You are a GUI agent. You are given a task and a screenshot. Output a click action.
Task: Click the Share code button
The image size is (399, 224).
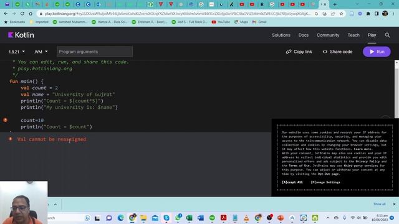(x=337, y=52)
